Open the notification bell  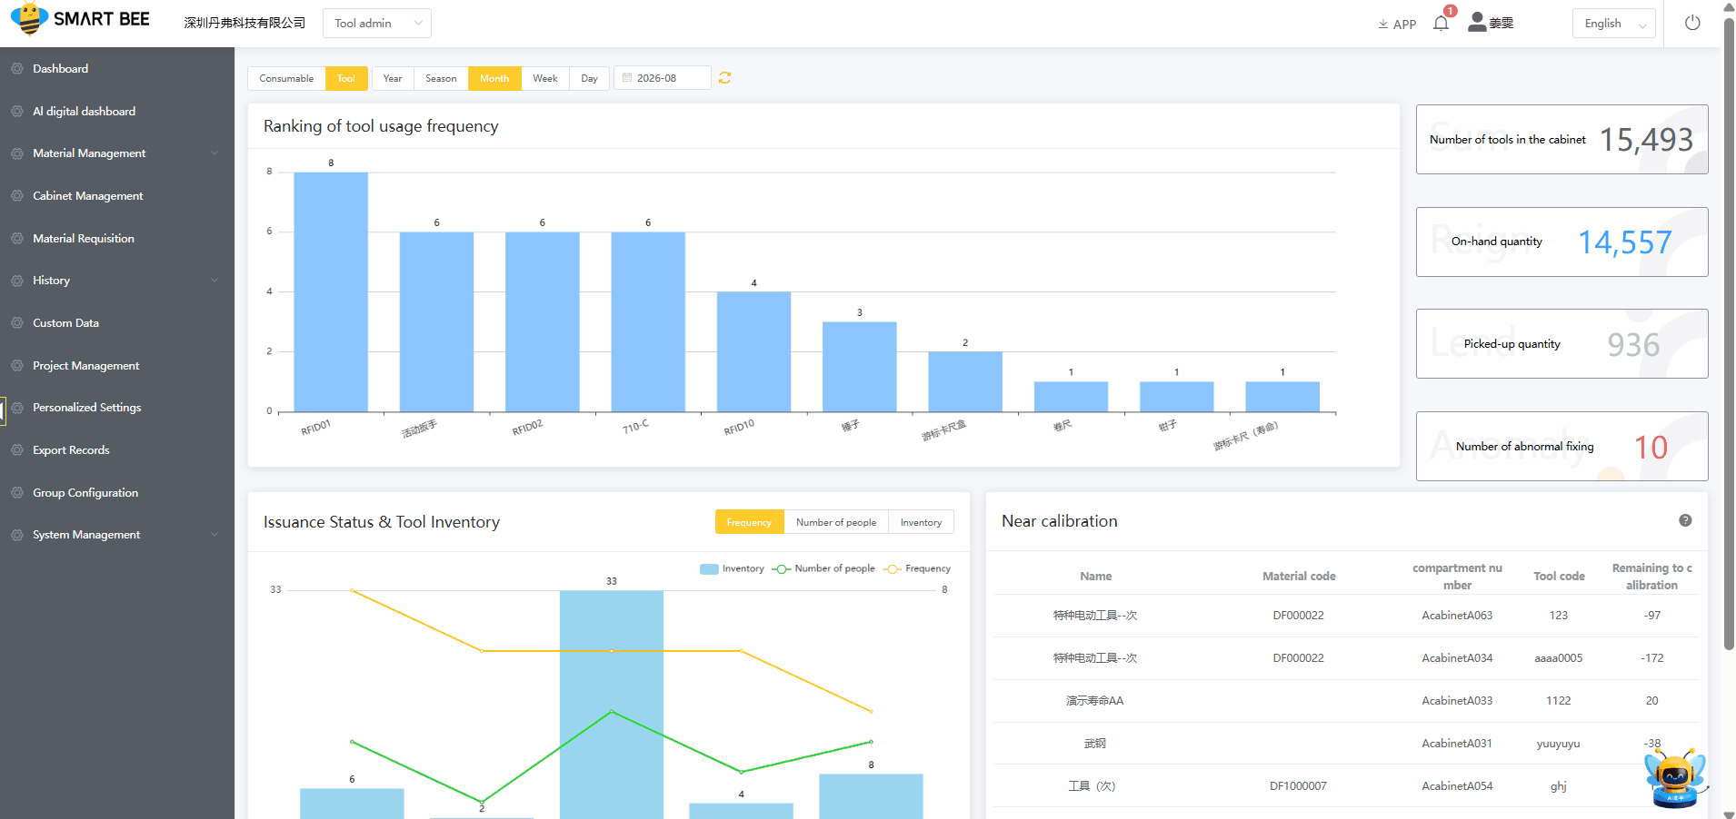[1441, 24]
